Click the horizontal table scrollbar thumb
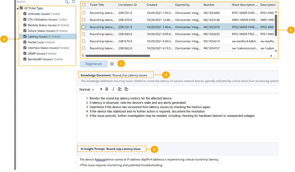 click(x=117, y=56)
